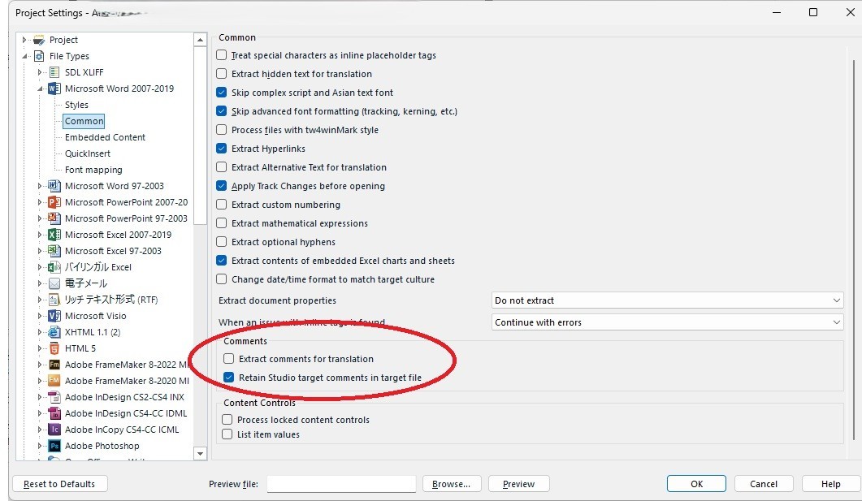Expand the Microsoft Word 97-2003 node
Image resolution: width=862 pixels, height=501 pixels.
coord(39,186)
